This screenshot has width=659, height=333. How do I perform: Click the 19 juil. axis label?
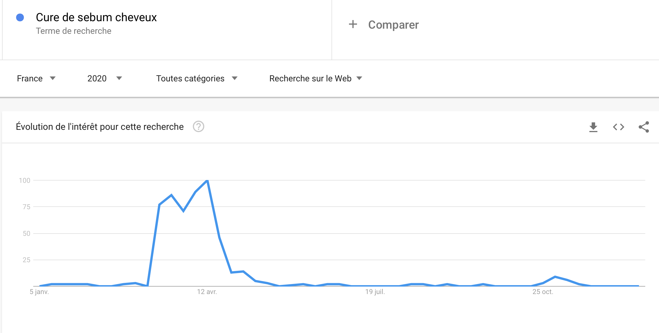click(x=375, y=292)
